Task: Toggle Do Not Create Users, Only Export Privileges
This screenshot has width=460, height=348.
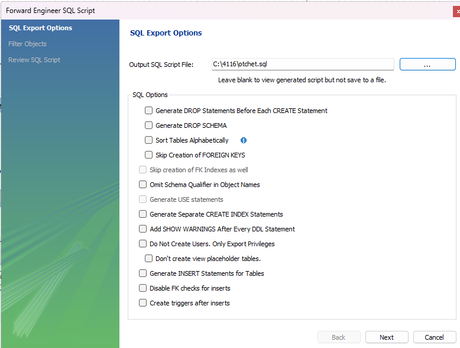Action: tap(143, 243)
